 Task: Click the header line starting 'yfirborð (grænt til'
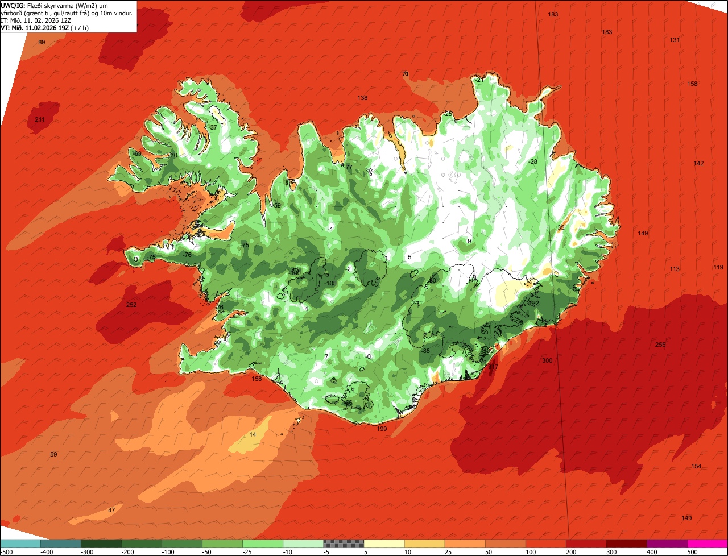(67, 13)
